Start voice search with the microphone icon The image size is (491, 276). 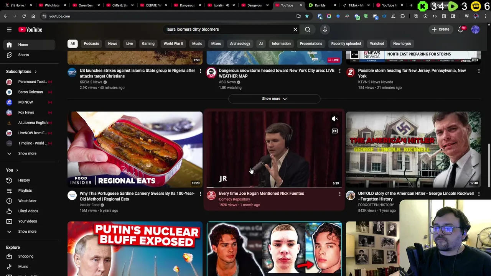pos(325,29)
